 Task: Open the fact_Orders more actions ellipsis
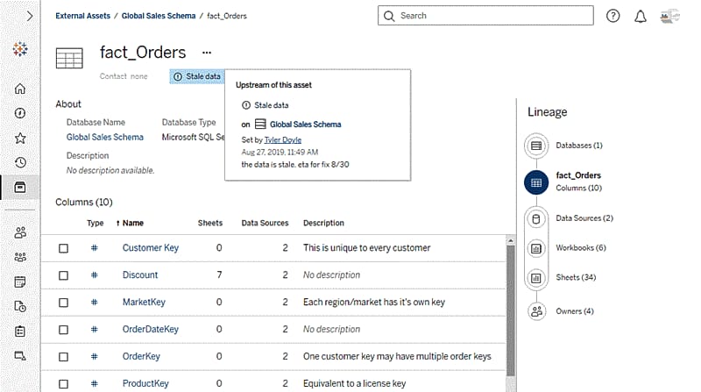(207, 53)
